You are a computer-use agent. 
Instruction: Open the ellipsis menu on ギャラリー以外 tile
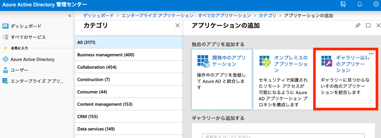371,54
